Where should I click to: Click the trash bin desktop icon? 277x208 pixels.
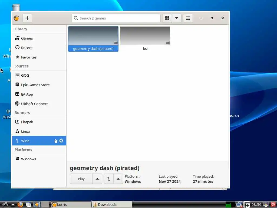tap(16, 8)
